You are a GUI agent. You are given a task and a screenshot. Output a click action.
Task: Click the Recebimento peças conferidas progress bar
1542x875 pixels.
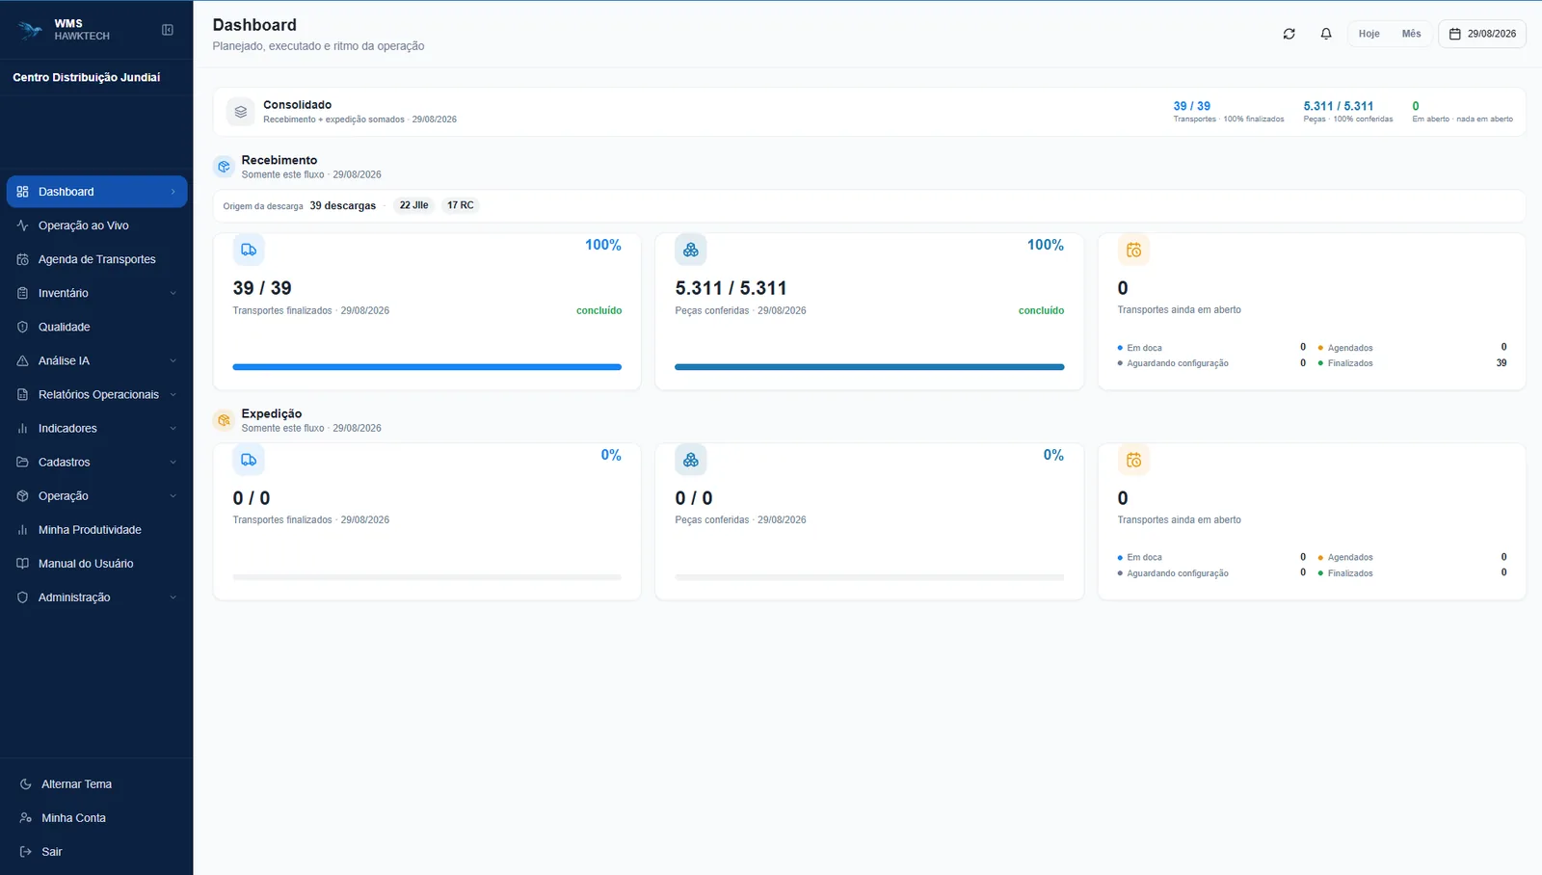point(869,367)
